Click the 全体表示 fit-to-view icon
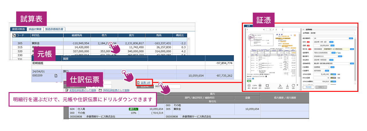The width and height of the screenshot is (367, 131). click(267, 85)
